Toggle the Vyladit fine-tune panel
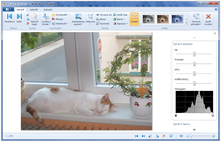Image resolution: width=221 pixels, height=142 pixels. click(134, 19)
